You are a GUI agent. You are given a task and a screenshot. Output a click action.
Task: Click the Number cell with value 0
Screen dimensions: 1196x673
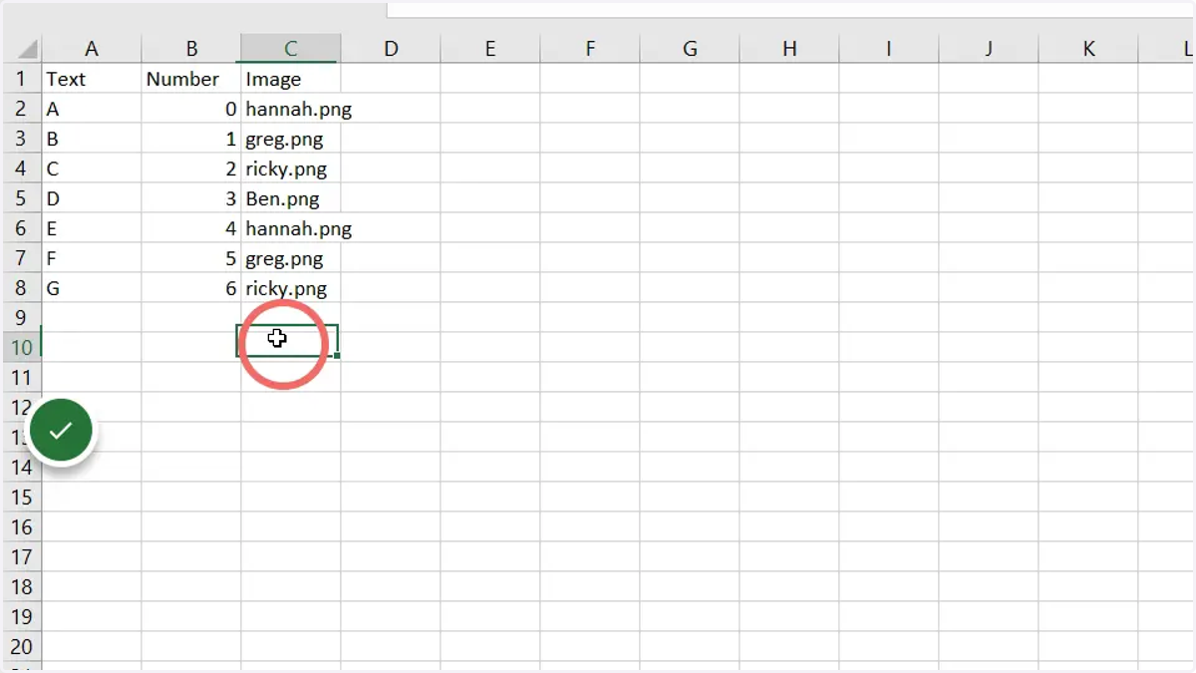coord(191,109)
